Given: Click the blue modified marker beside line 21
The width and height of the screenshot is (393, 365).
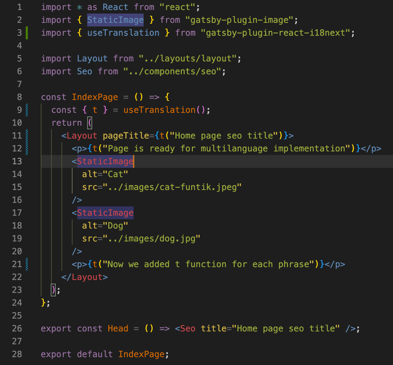Looking at the screenshot, I should point(27,264).
